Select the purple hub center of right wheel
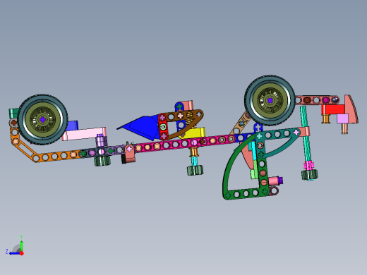Screen dimensions: 367x275 (270, 101)
